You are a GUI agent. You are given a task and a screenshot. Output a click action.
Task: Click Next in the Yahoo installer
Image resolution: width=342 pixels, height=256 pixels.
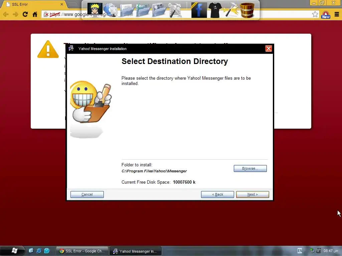pos(252,194)
